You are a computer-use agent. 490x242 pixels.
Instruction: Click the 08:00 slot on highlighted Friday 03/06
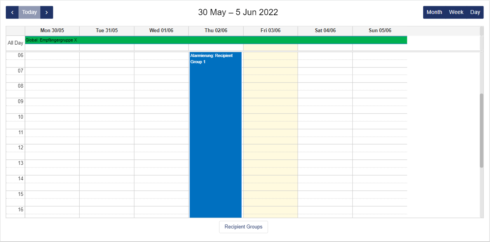[270, 86]
